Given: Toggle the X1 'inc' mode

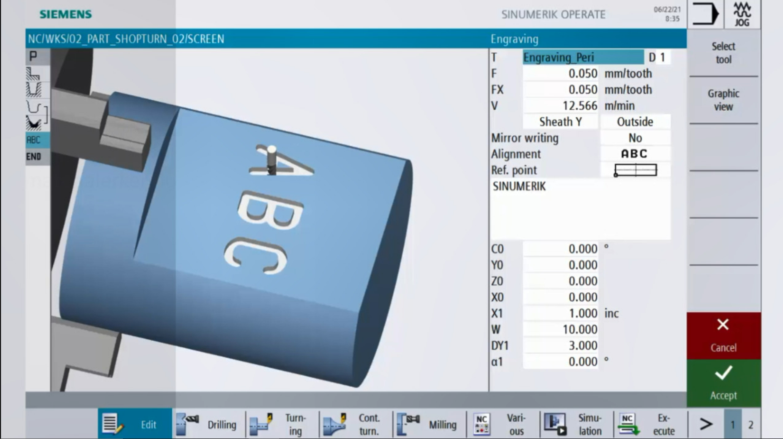Looking at the screenshot, I should [612, 313].
